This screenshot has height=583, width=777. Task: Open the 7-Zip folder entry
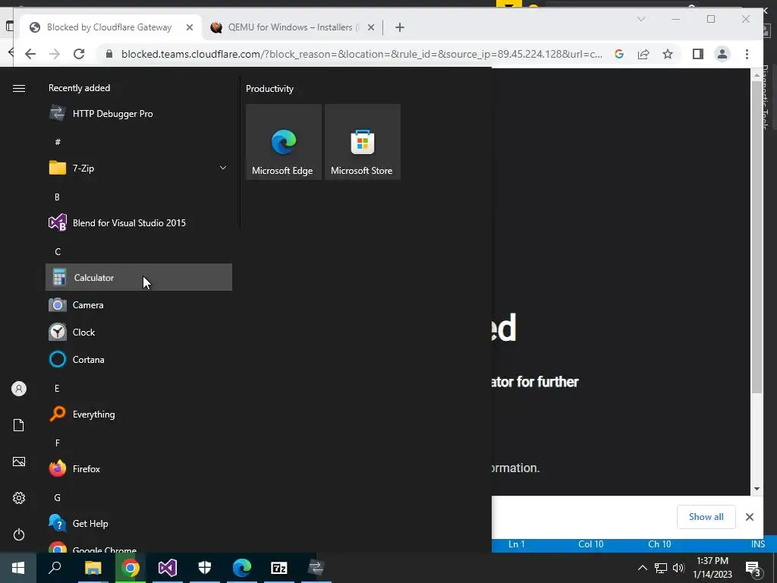139,168
